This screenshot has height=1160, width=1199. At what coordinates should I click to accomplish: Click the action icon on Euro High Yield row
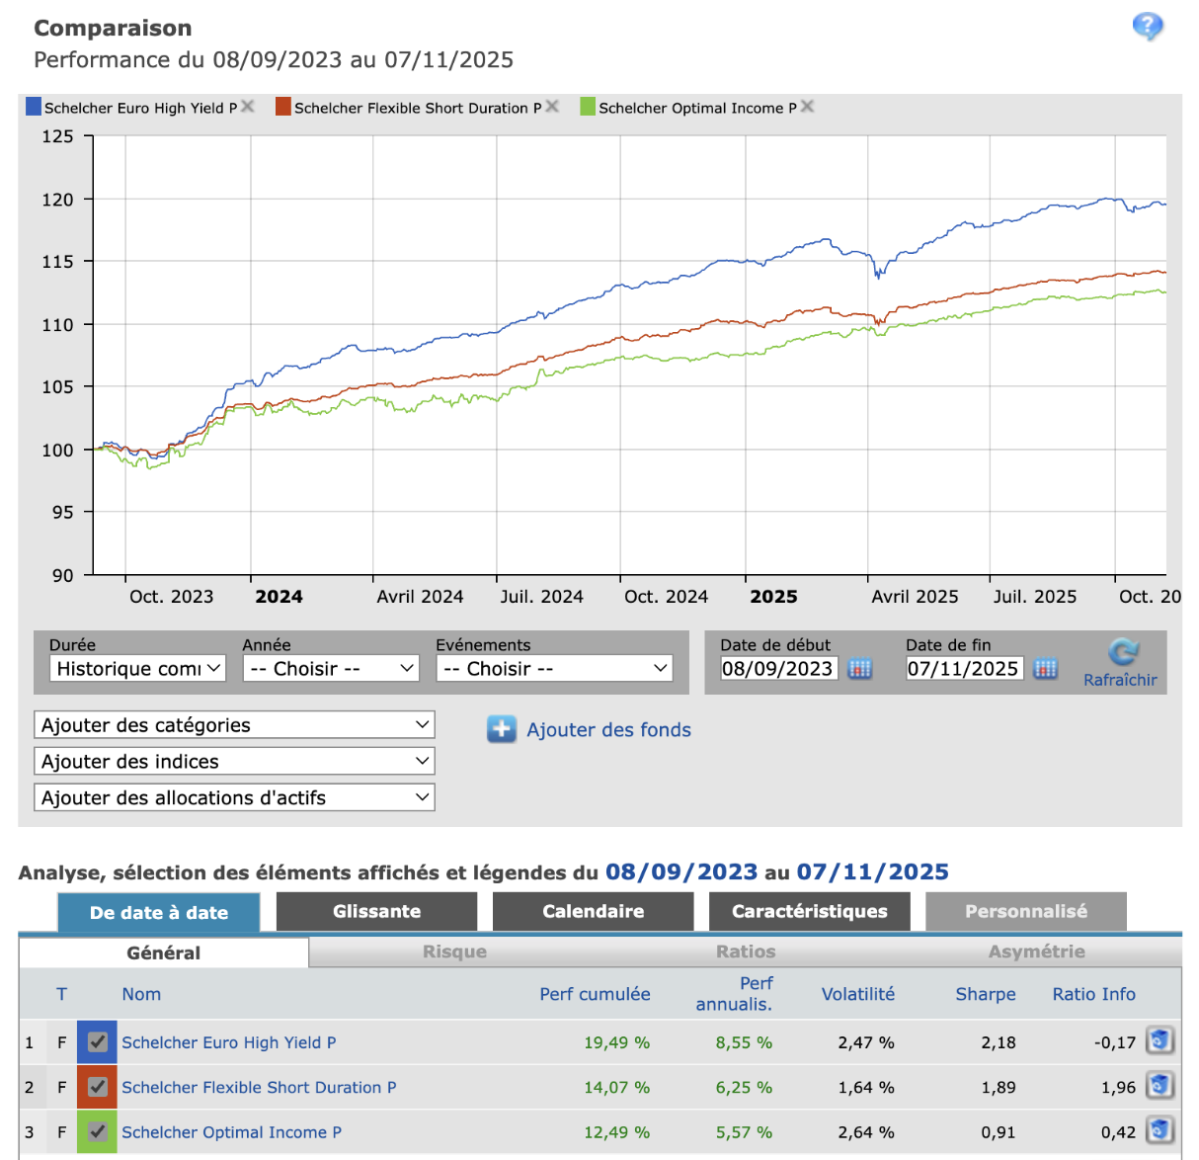click(x=1159, y=1040)
